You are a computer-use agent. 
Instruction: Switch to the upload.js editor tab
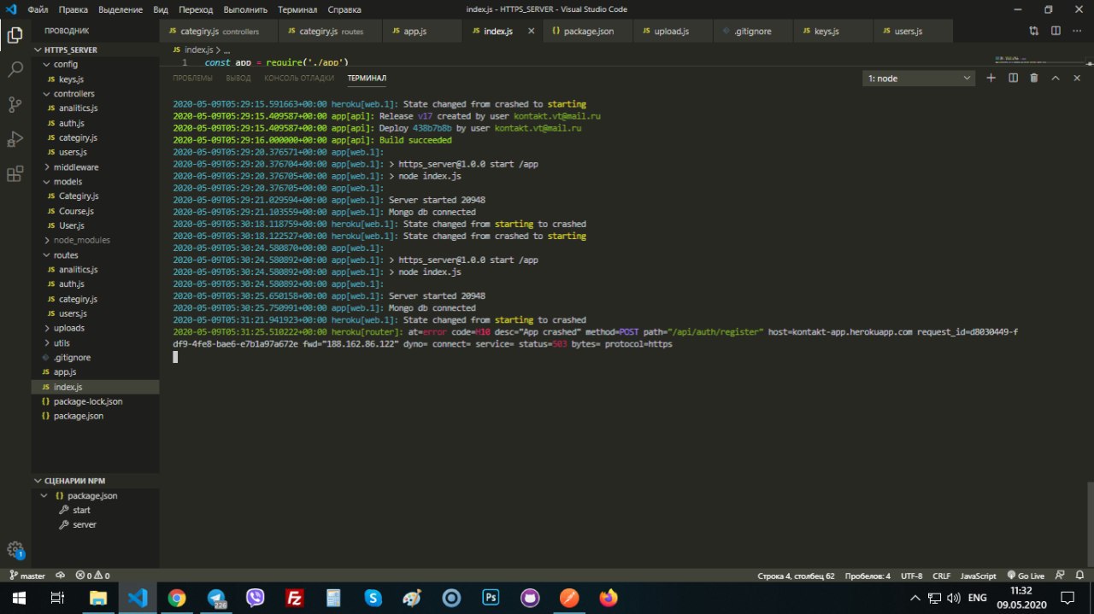pos(673,31)
